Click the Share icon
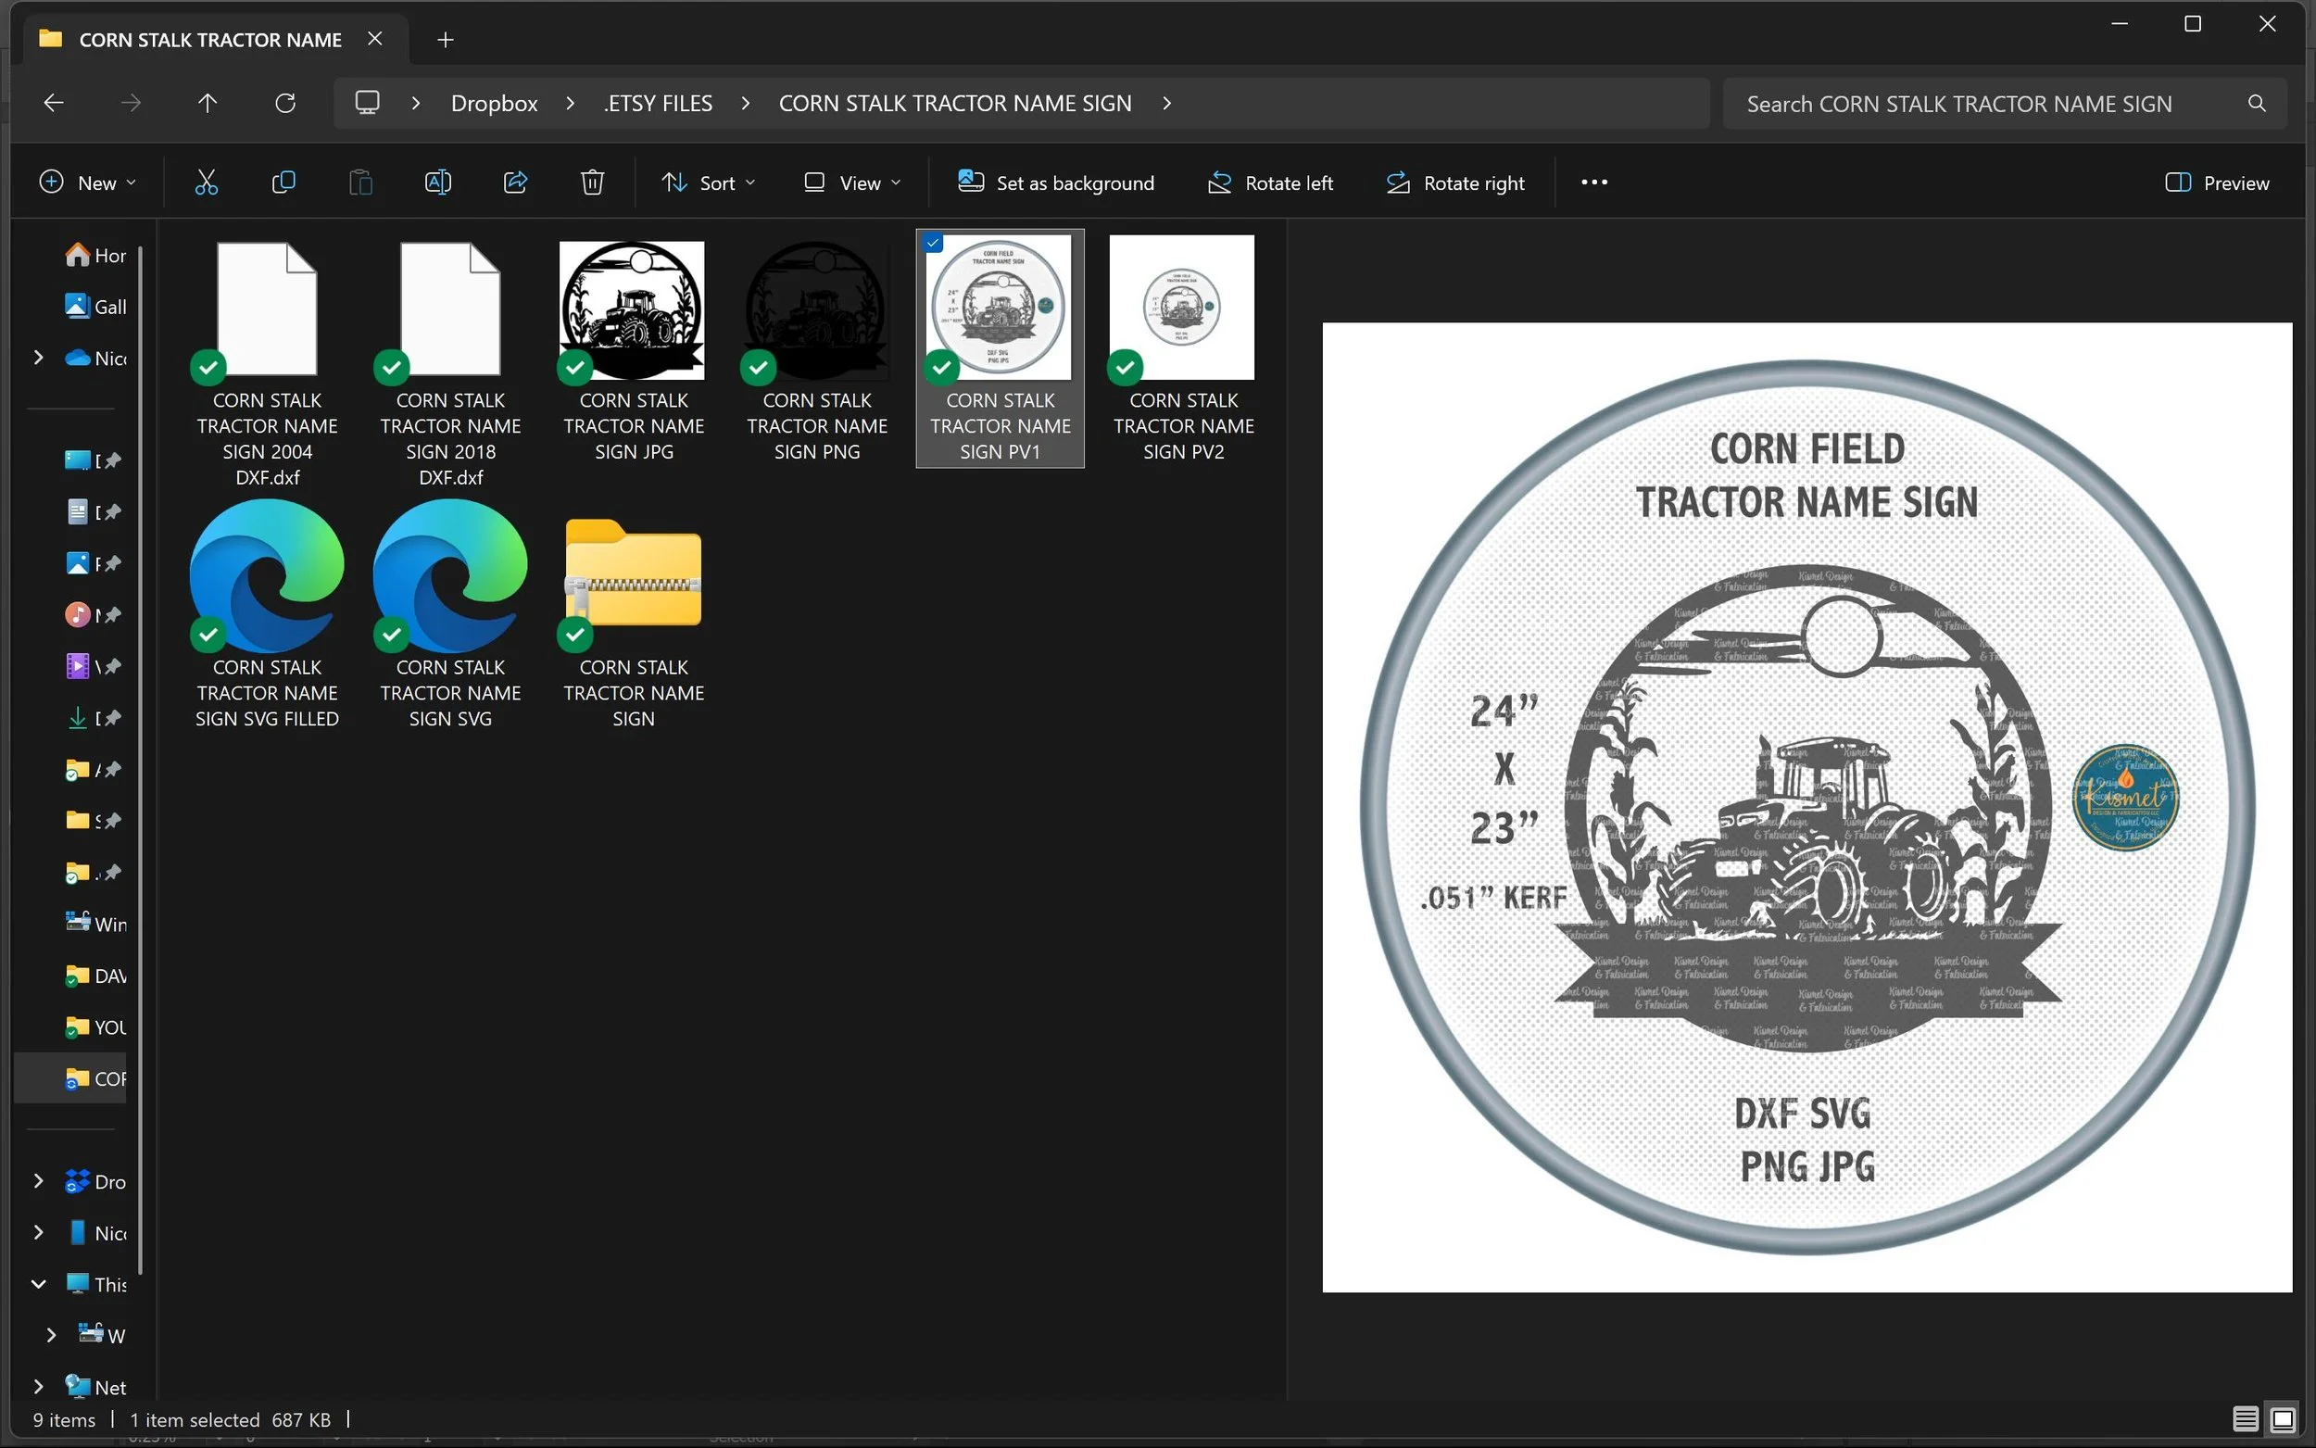This screenshot has width=2316, height=1448. [x=515, y=182]
